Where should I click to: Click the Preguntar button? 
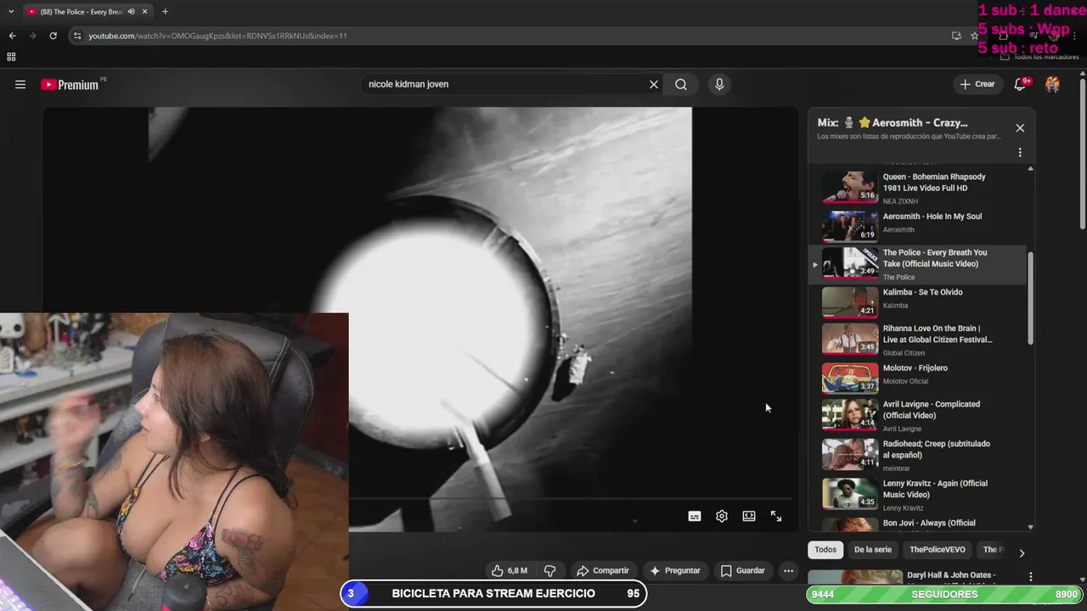coord(675,571)
